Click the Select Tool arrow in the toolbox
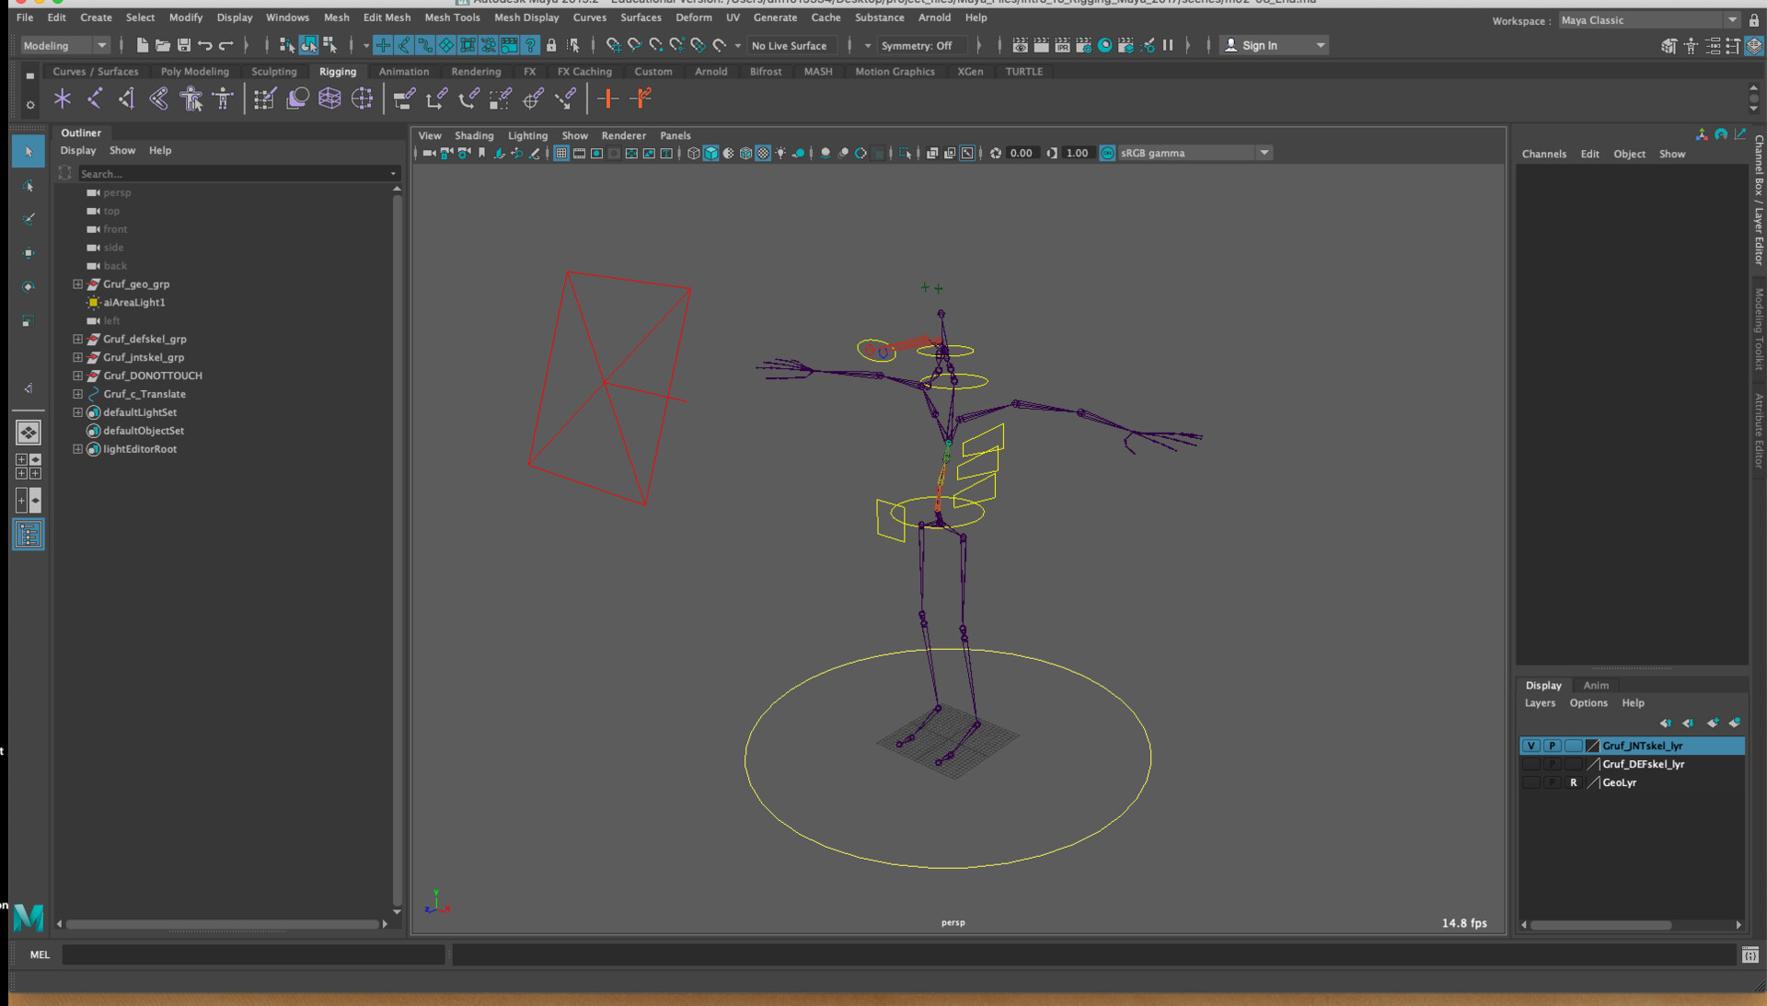This screenshot has height=1006, width=1767. [29, 151]
